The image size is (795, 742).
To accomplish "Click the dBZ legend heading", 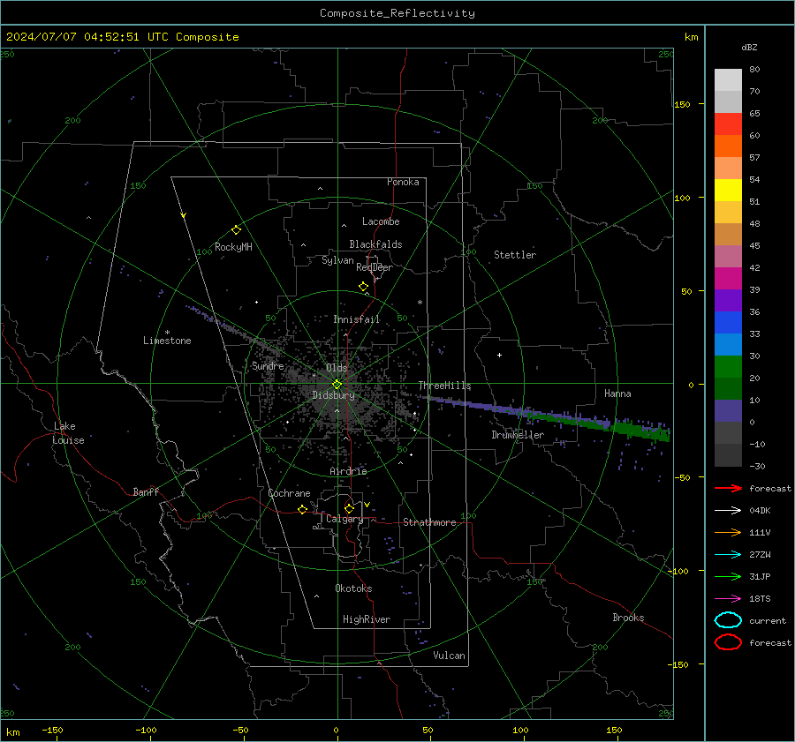I will [x=749, y=47].
